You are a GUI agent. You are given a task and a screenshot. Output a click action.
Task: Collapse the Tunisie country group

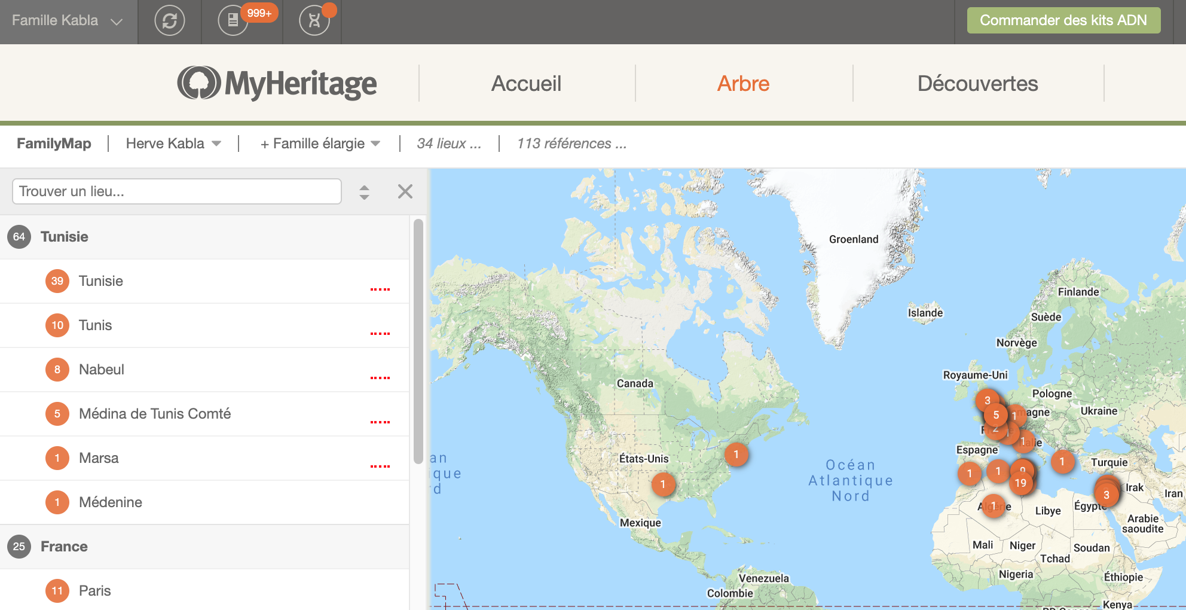click(x=204, y=237)
